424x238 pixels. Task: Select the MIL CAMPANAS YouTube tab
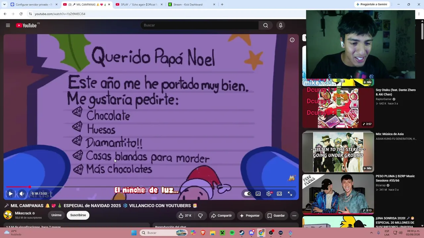click(x=87, y=5)
